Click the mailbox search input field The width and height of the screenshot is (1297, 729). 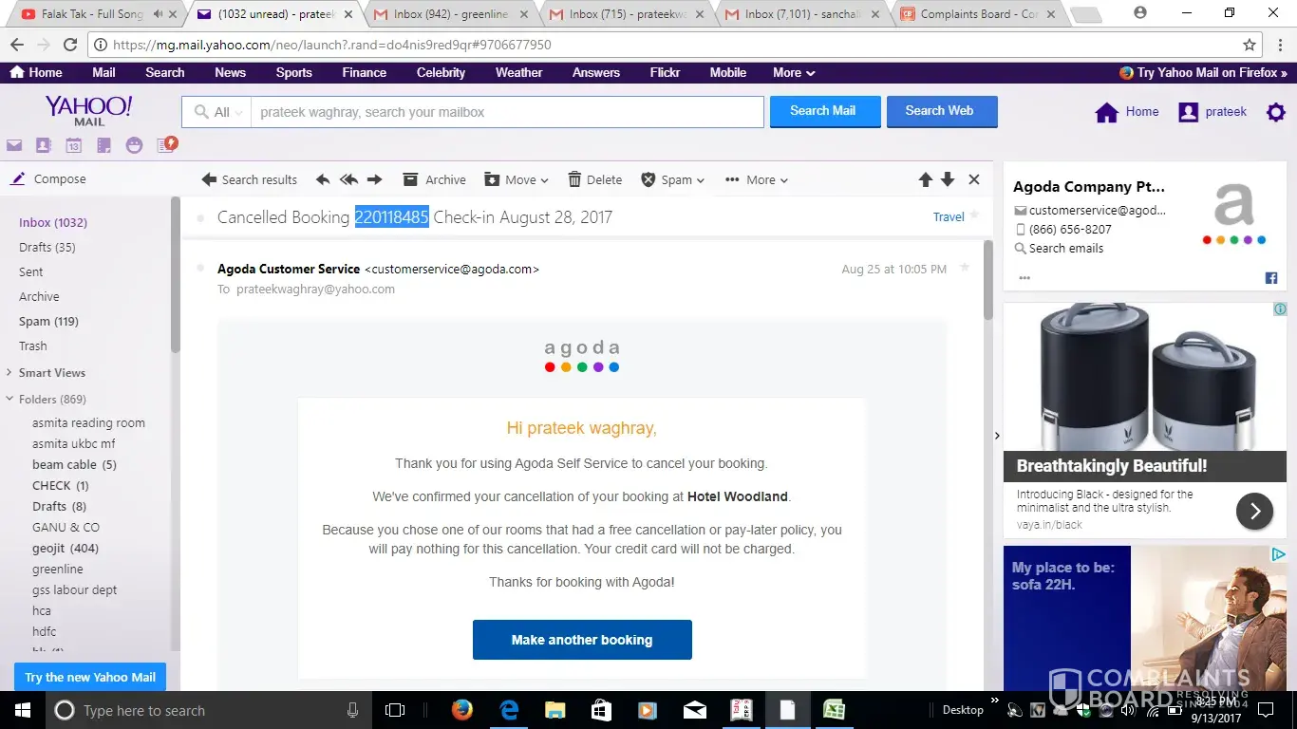pos(507,112)
